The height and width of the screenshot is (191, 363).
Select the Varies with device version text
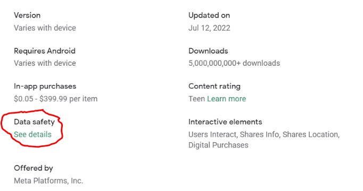(45, 28)
